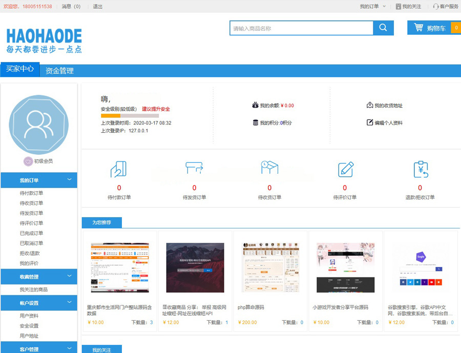This screenshot has width=461, height=353.
Task: Click the pending payment orders icon
Action: tap(119, 169)
